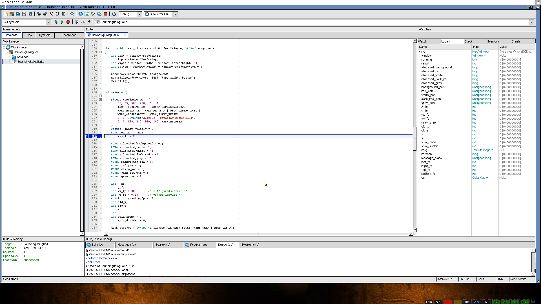Click the Workbench screen depth gadget

(x=538, y=2)
